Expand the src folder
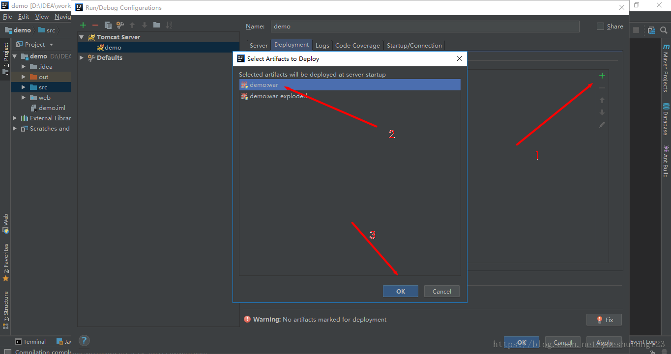671x354 pixels. point(23,87)
